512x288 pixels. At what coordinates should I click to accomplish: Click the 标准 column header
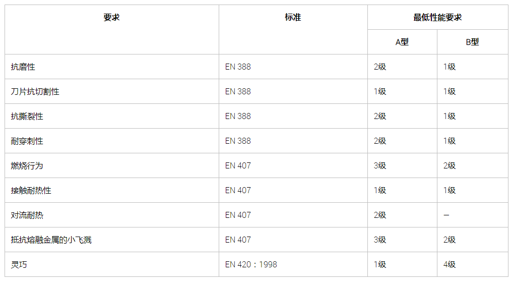293,18
